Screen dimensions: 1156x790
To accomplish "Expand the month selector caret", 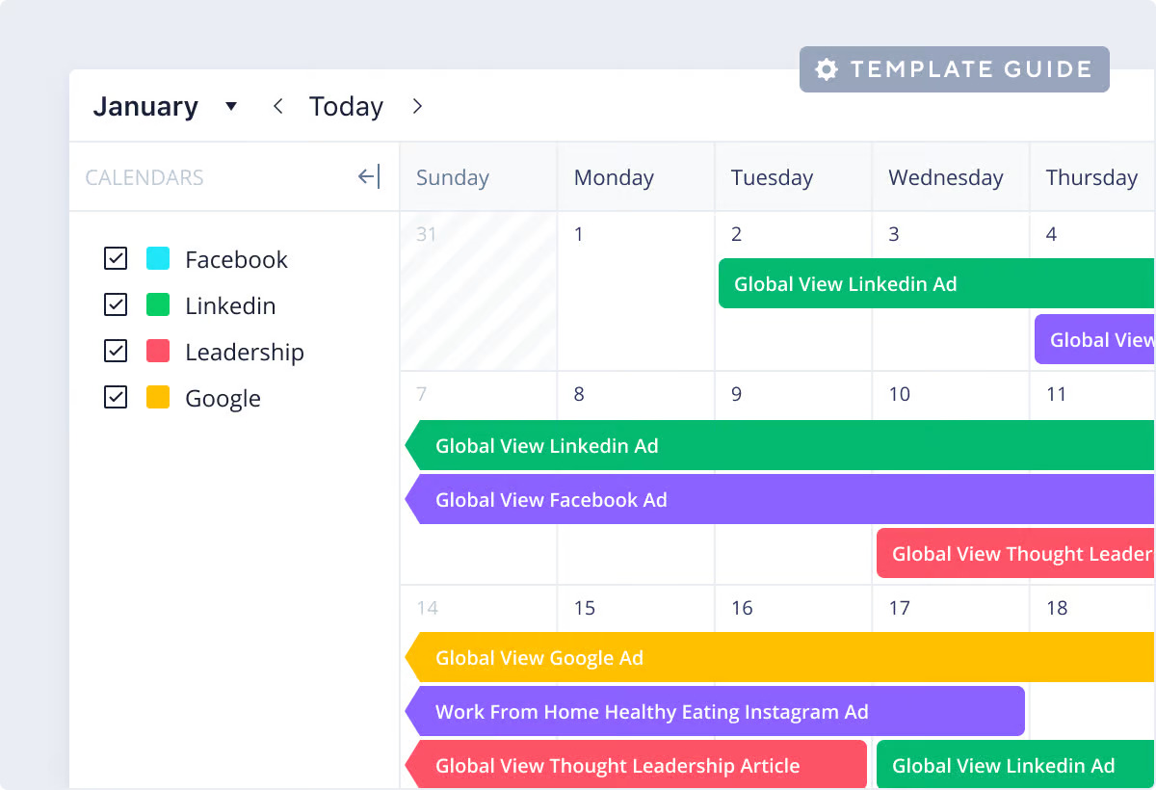I will point(231,106).
